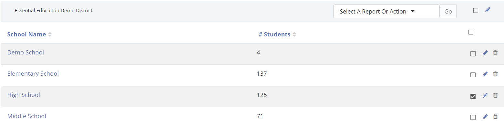Click the pencil icon for Demo School
The image size is (504, 125).
pos(485,53)
